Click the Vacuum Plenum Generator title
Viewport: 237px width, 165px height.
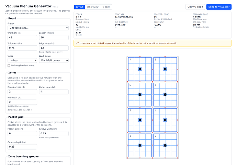[x=29, y=6]
